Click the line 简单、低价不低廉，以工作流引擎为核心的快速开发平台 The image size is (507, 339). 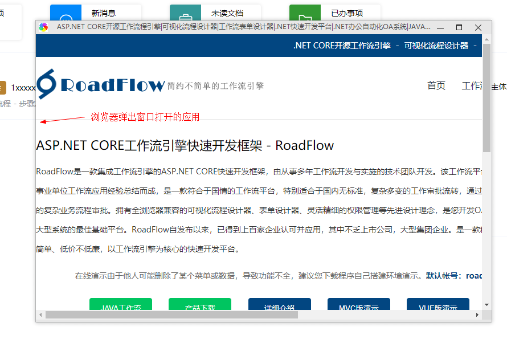(x=138, y=249)
